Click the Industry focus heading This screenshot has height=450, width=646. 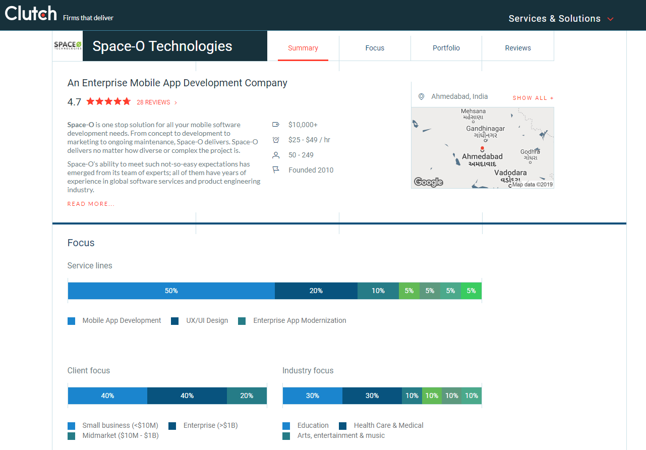[x=308, y=370]
